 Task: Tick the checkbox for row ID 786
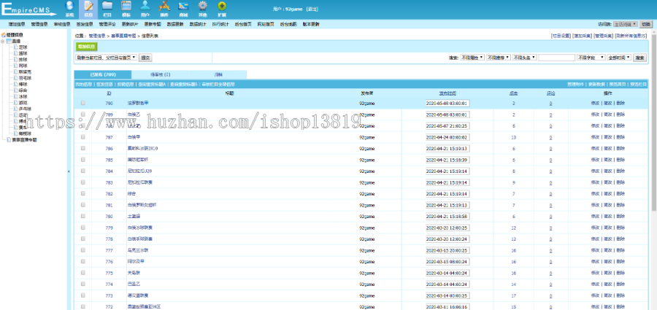(x=83, y=148)
